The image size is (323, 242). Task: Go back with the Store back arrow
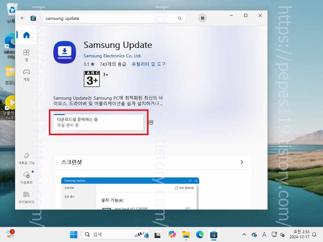(x=23, y=18)
